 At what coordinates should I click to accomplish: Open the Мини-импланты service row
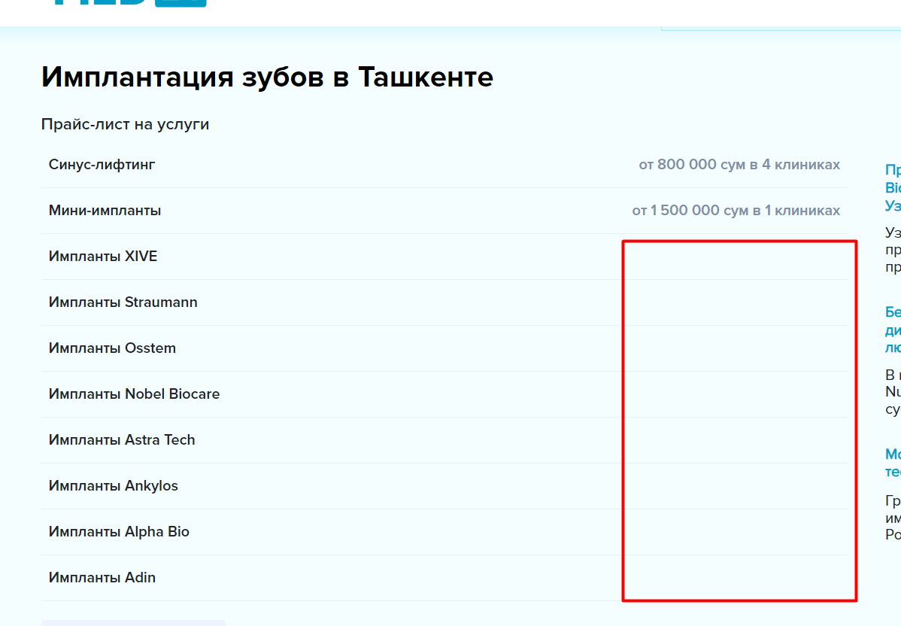[444, 211]
